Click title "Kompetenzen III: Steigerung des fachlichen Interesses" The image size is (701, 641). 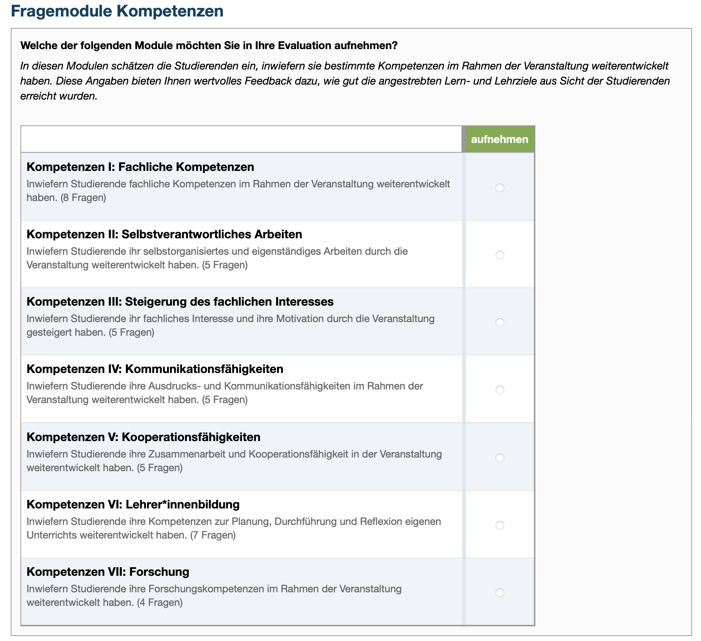[180, 302]
